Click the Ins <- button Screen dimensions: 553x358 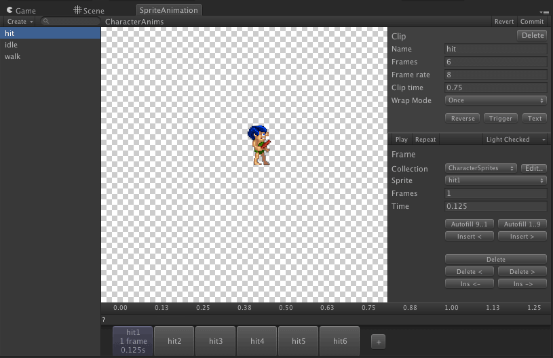[x=469, y=284]
